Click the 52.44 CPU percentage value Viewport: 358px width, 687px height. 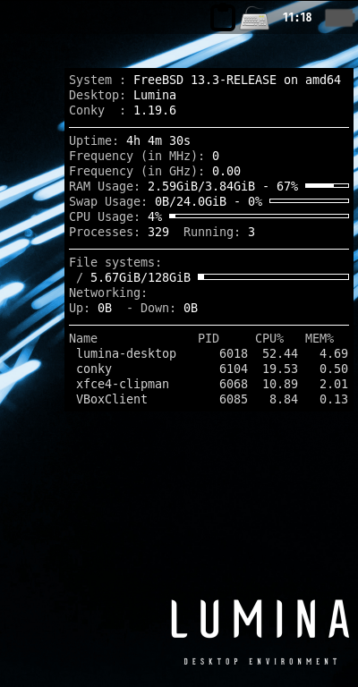[x=280, y=353]
